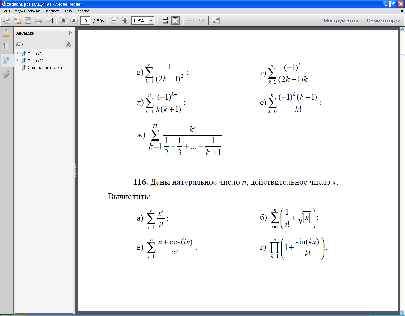Open the Редактирование menu
Viewport: 405px width, 316px height.
[27, 11]
